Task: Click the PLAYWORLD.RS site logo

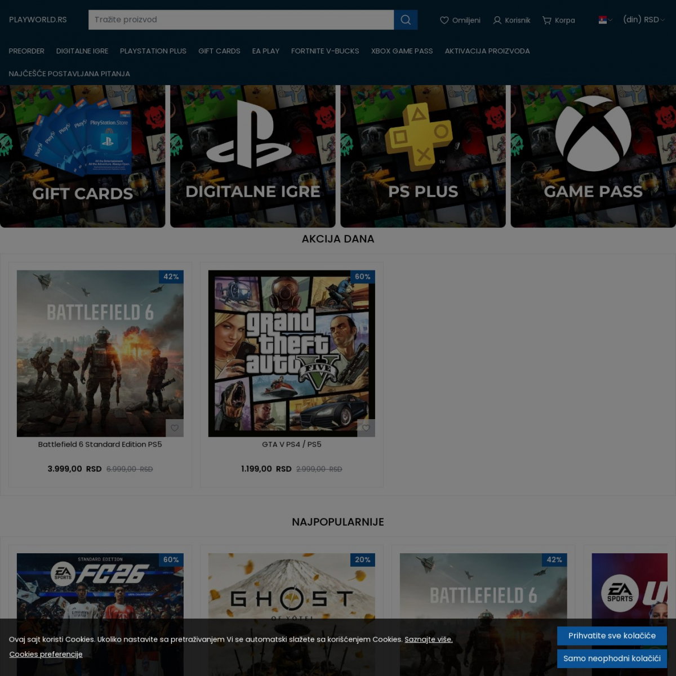Action: pyautogui.click(x=38, y=20)
